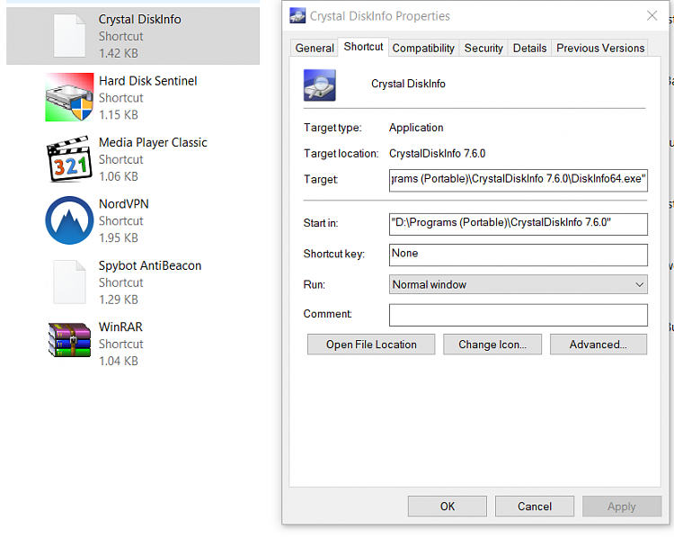Click the 1.04 KB size text
The image size is (674, 537).
[119, 361]
